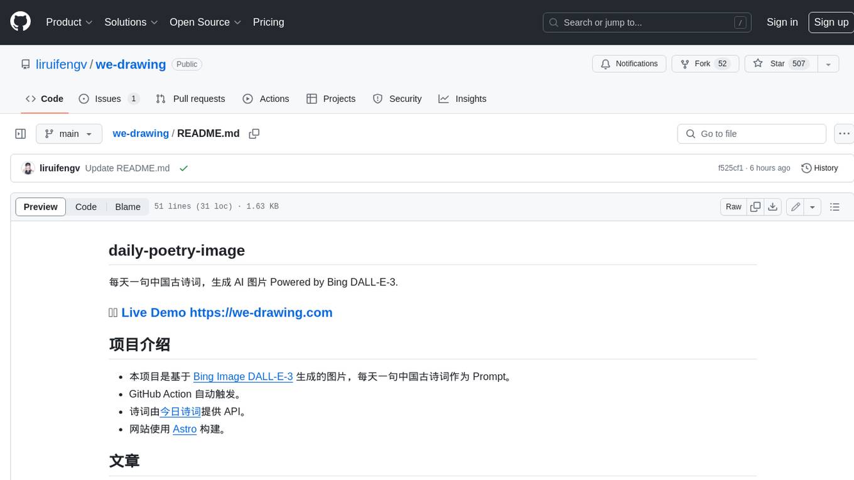The width and height of the screenshot is (854, 480).
Task: Open the GitHub homepage logo
Action: (x=20, y=22)
